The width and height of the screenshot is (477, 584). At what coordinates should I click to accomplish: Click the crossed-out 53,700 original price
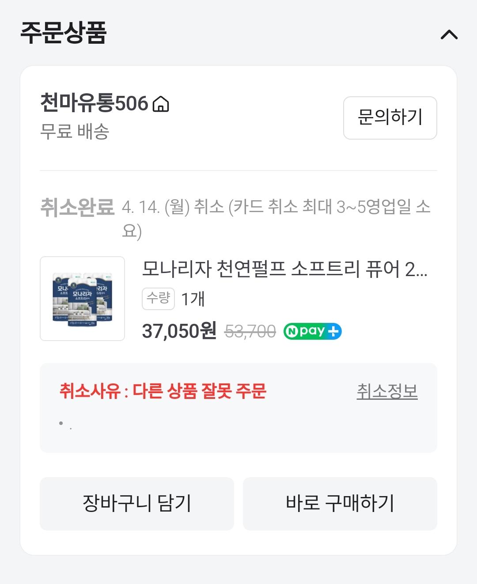(250, 331)
